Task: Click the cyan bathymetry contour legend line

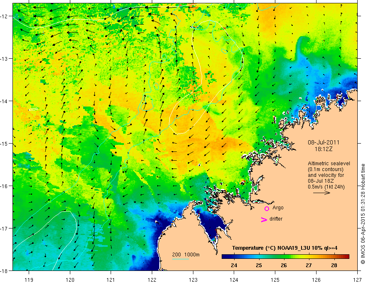Action: 181,259
